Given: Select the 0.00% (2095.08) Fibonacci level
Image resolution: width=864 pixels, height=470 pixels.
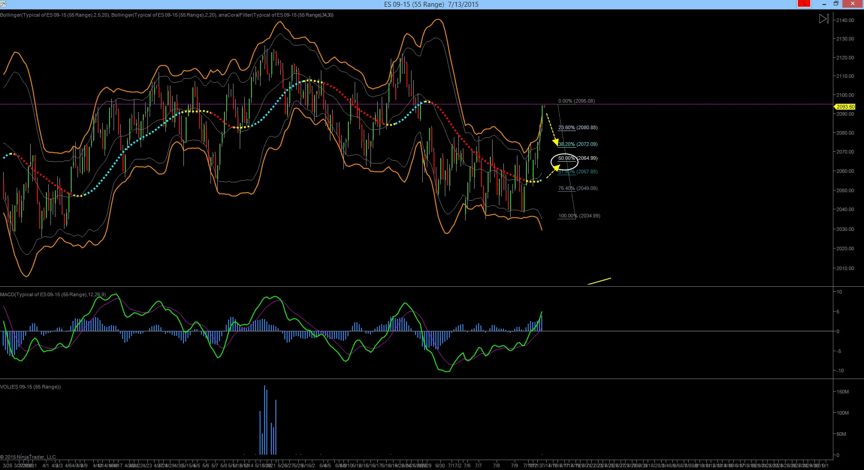Looking at the screenshot, I should pyautogui.click(x=576, y=101).
